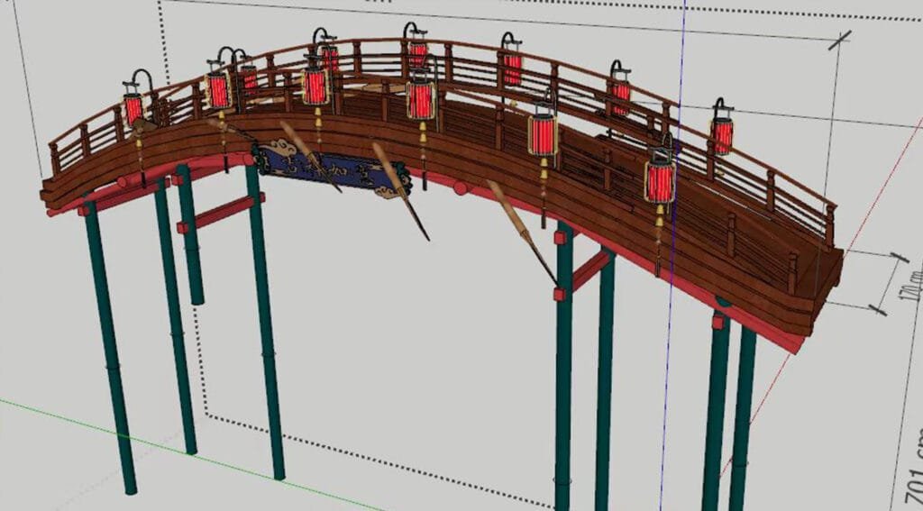Click the red cross brace between left pillars
Viewport: 923px width, 511px height.
[216, 214]
